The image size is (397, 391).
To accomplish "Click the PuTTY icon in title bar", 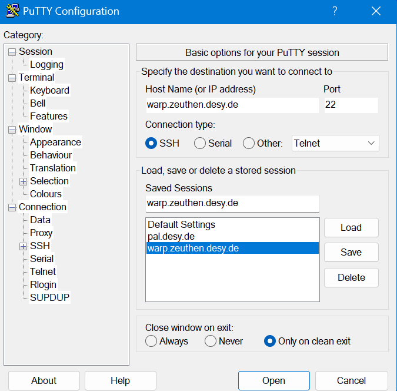I will tap(12, 11).
